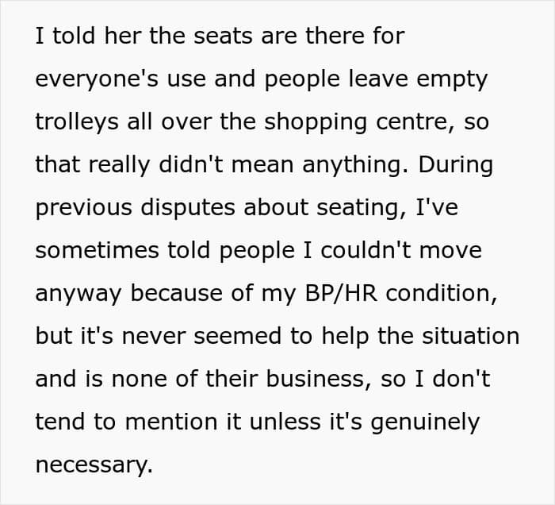This screenshot has width=555, height=505.
Task: Click the word "previous"
Action: tap(86, 207)
